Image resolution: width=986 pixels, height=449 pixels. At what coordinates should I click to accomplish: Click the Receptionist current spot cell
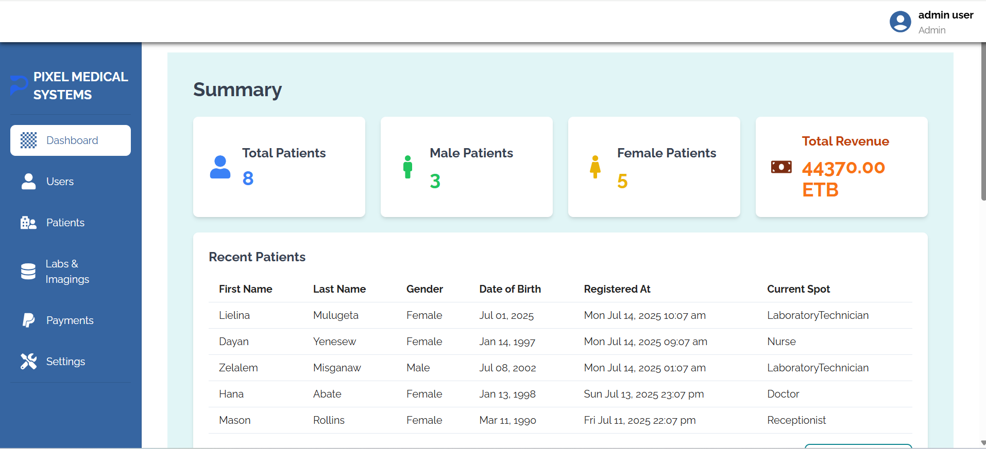[796, 420]
